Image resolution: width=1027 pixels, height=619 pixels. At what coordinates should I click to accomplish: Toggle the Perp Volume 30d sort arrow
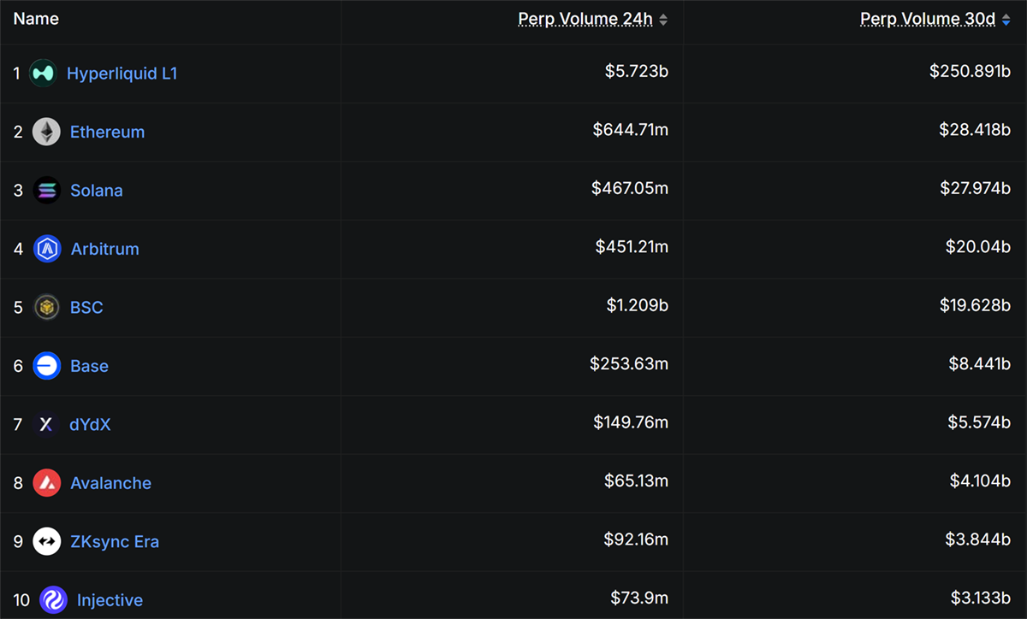(x=1006, y=20)
